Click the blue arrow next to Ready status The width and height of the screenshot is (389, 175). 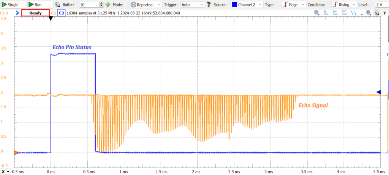point(17,13)
